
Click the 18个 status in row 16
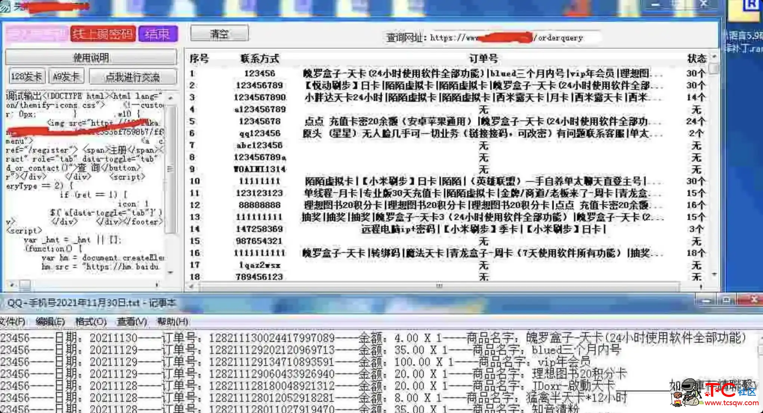[x=696, y=253]
